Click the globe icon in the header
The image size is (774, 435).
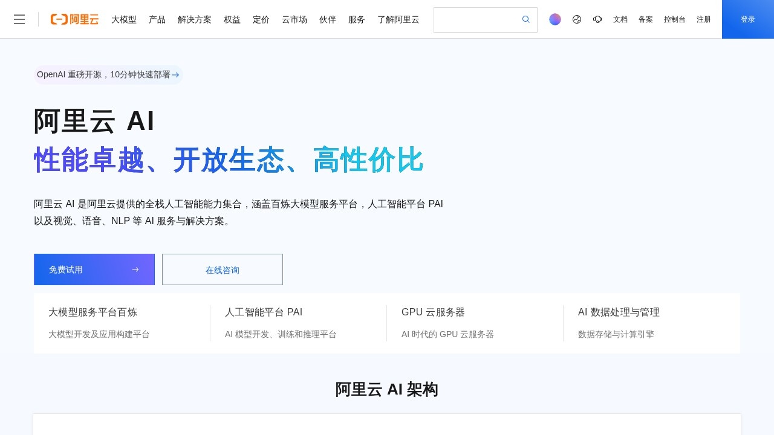(576, 19)
